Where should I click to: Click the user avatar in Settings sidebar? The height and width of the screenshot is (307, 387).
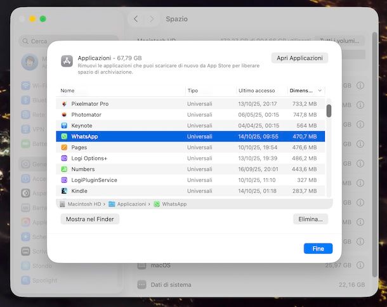pyautogui.click(x=30, y=62)
